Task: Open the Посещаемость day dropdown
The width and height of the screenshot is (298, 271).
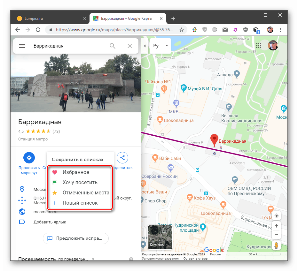Action: [92, 259]
